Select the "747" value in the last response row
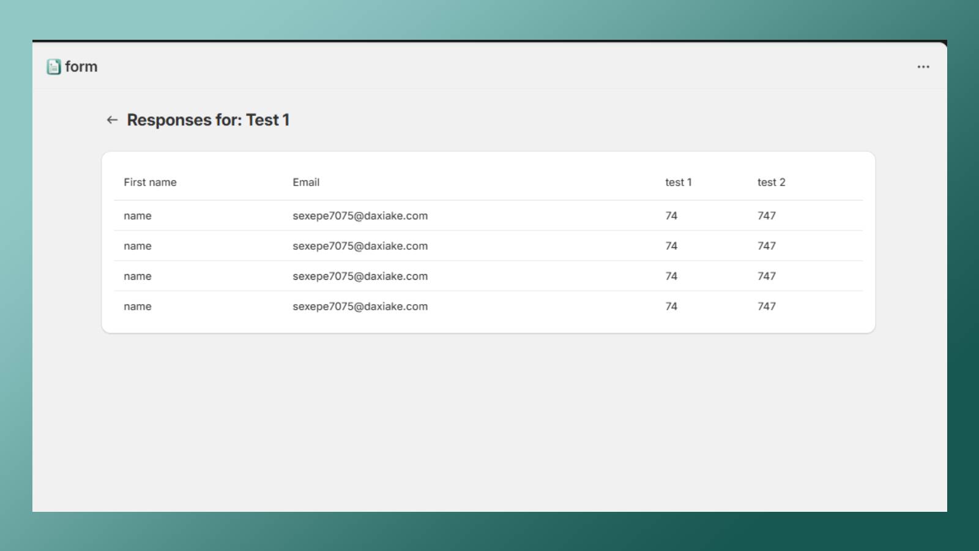The image size is (979, 551). point(766,306)
